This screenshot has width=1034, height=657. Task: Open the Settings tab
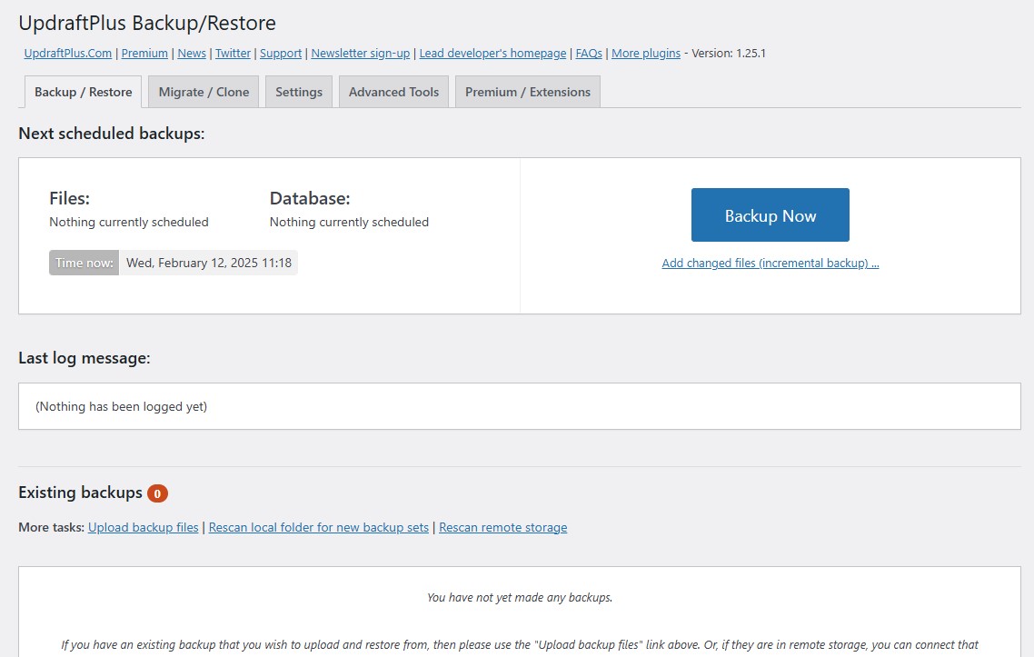coord(299,92)
